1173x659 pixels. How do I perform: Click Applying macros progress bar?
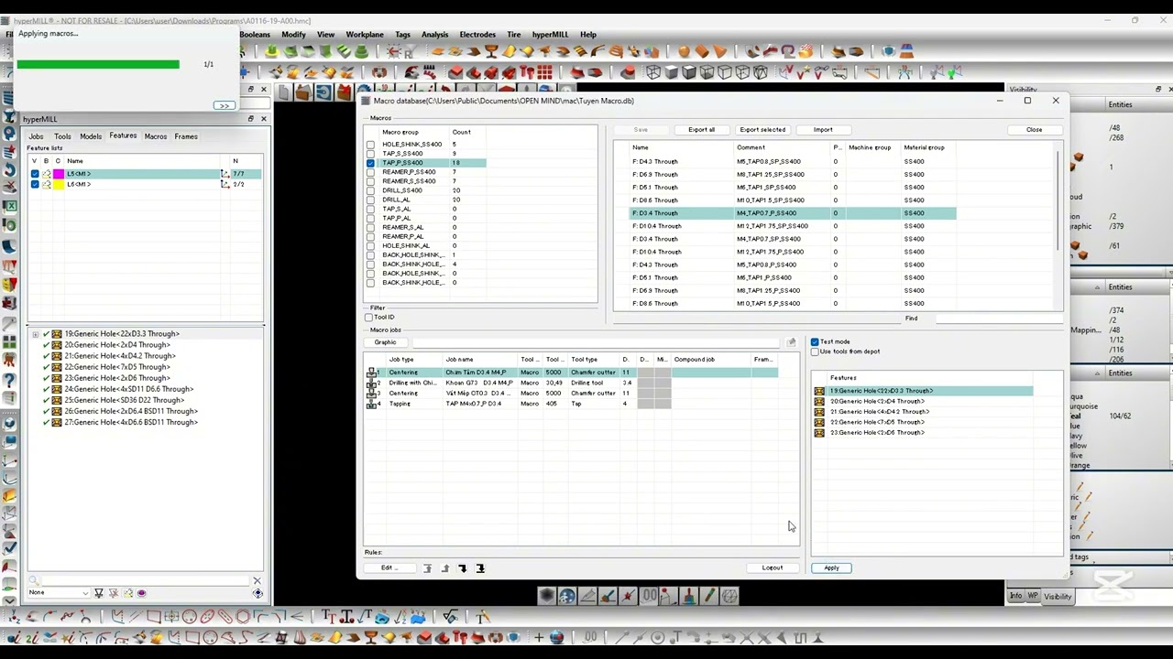[98, 64]
